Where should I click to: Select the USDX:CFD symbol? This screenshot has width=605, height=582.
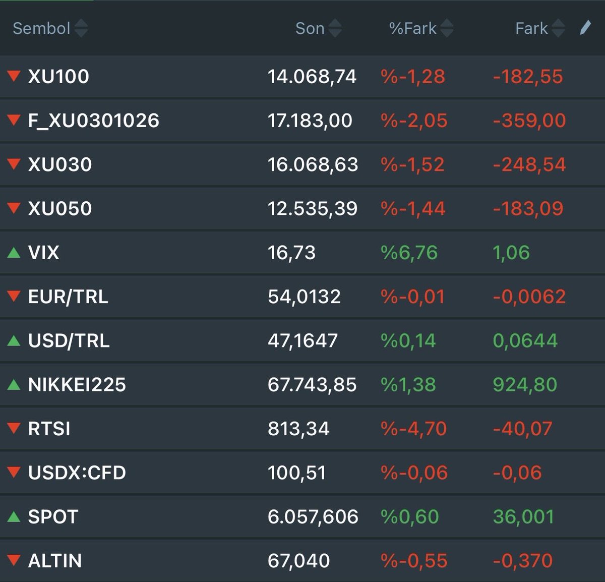pos(77,473)
